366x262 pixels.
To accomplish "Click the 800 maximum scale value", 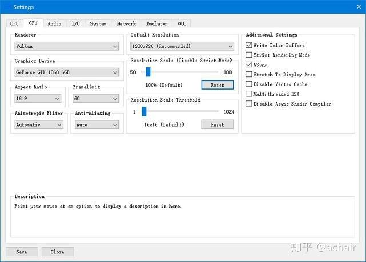I will tap(228, 72).
